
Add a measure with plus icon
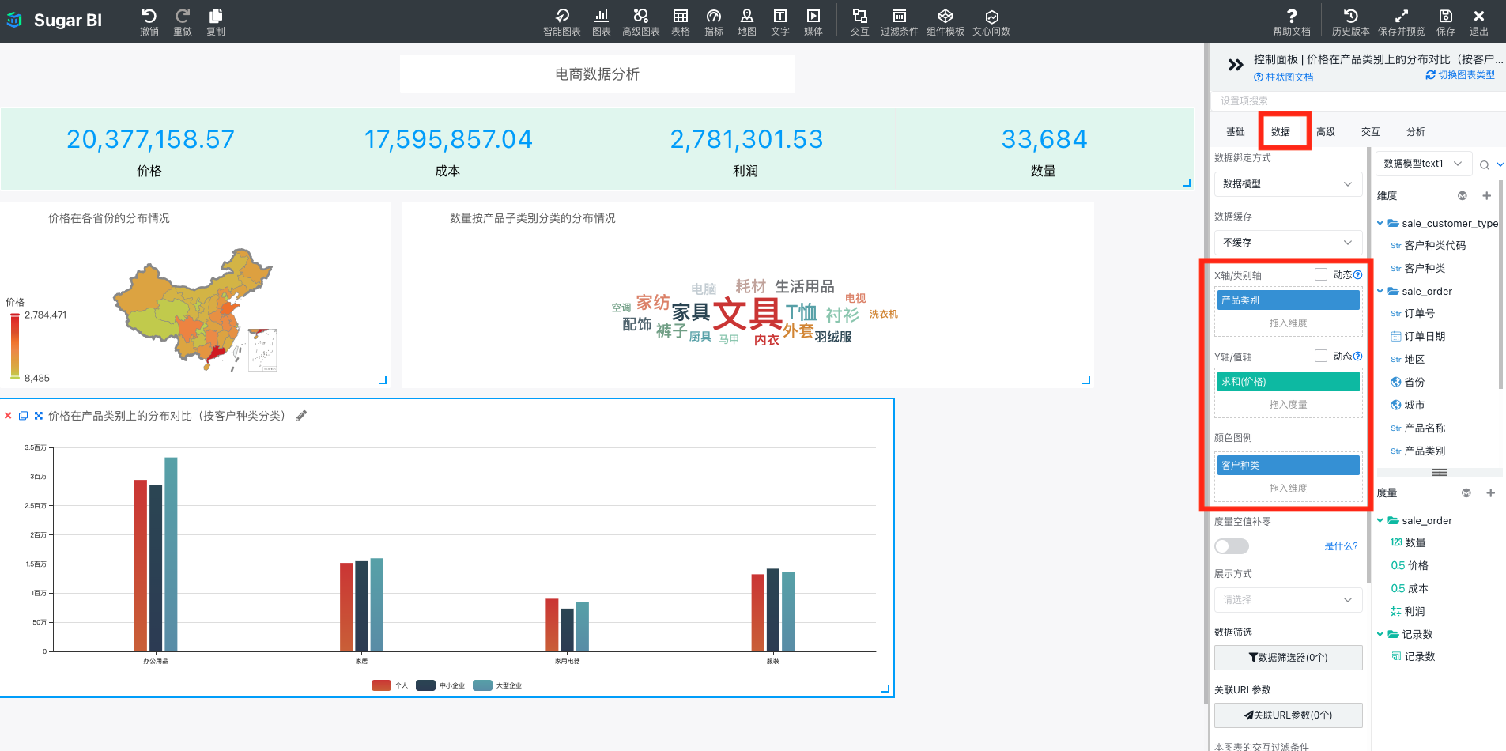coord(1490,492)
